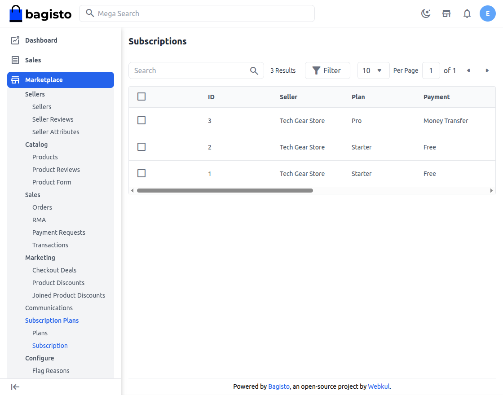Open Payment Requests
The height and width of the screenshot is (395, 503).
click(x=59, y=233)
